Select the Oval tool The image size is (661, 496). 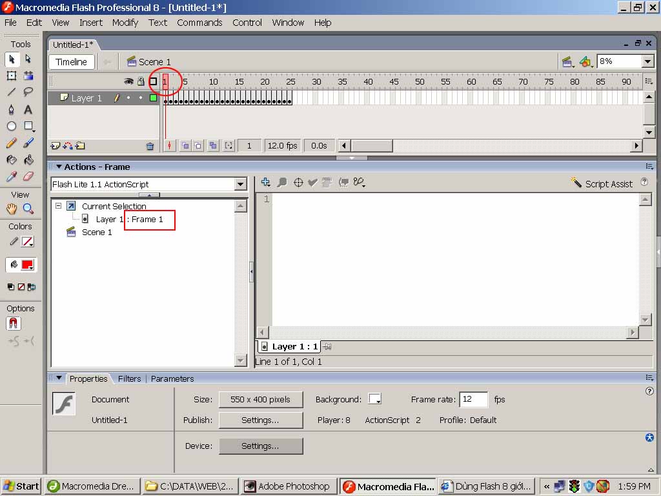12,126
